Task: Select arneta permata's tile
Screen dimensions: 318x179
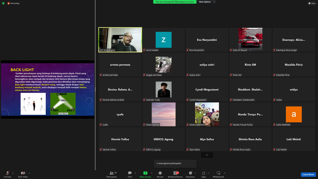Action: [120, 65]
